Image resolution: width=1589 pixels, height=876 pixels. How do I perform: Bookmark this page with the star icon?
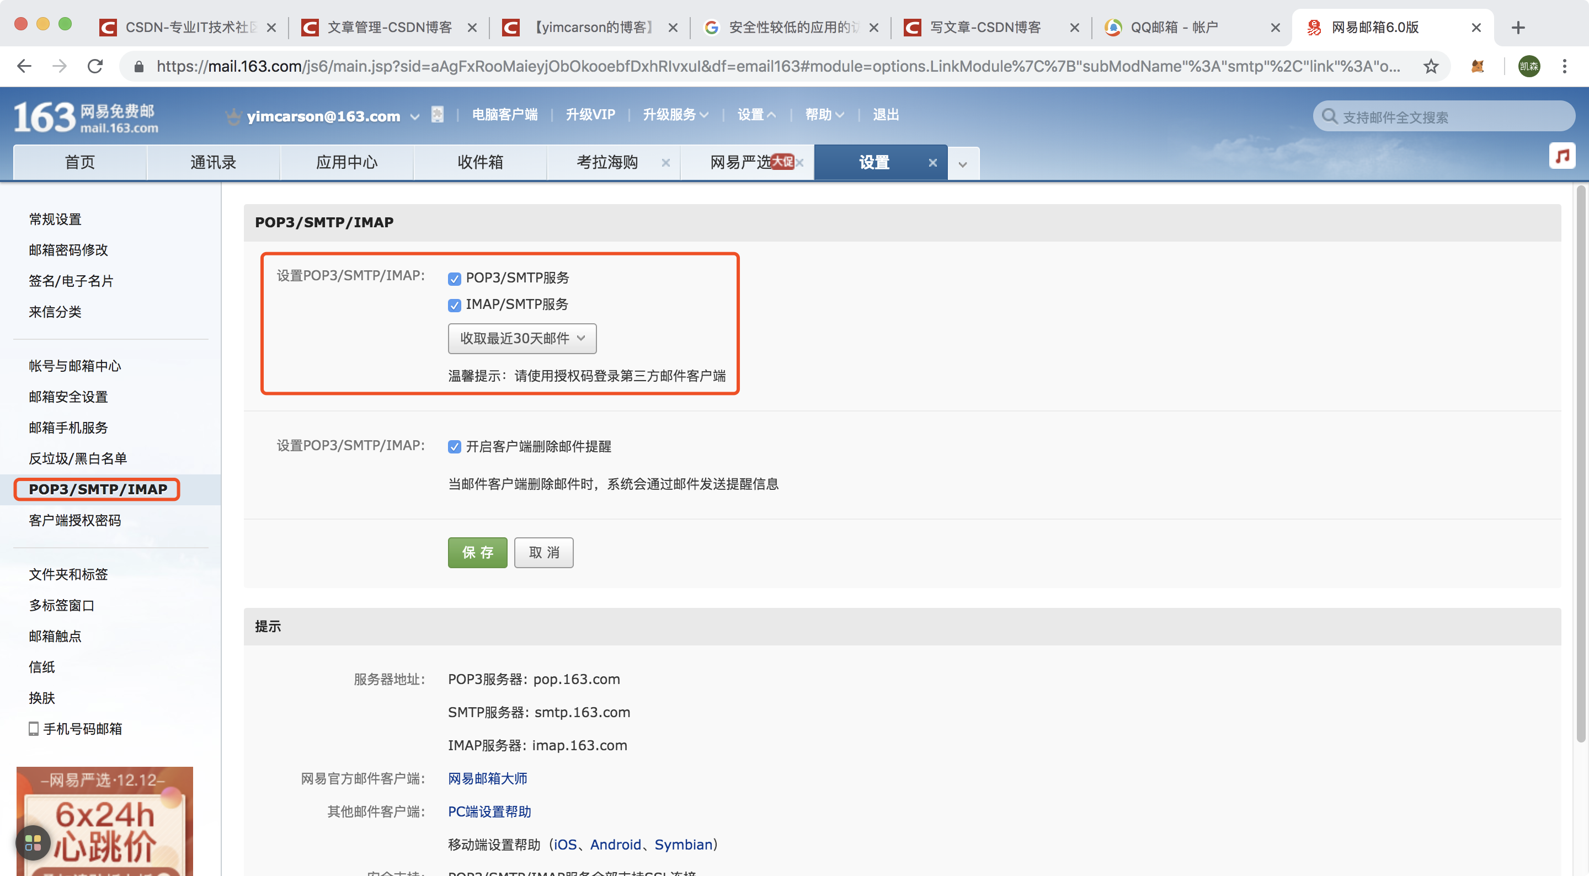(1431, 66)
